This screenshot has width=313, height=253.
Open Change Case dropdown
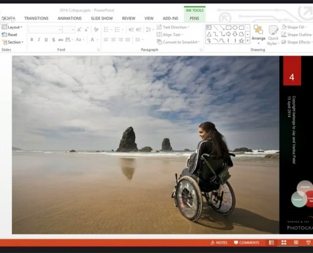pyautogui.click(x=80, y=39)
